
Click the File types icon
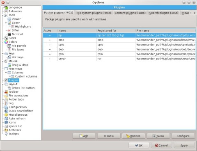tap(9, 50)
